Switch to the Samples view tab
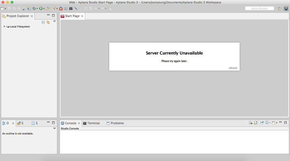 [20, 123]
